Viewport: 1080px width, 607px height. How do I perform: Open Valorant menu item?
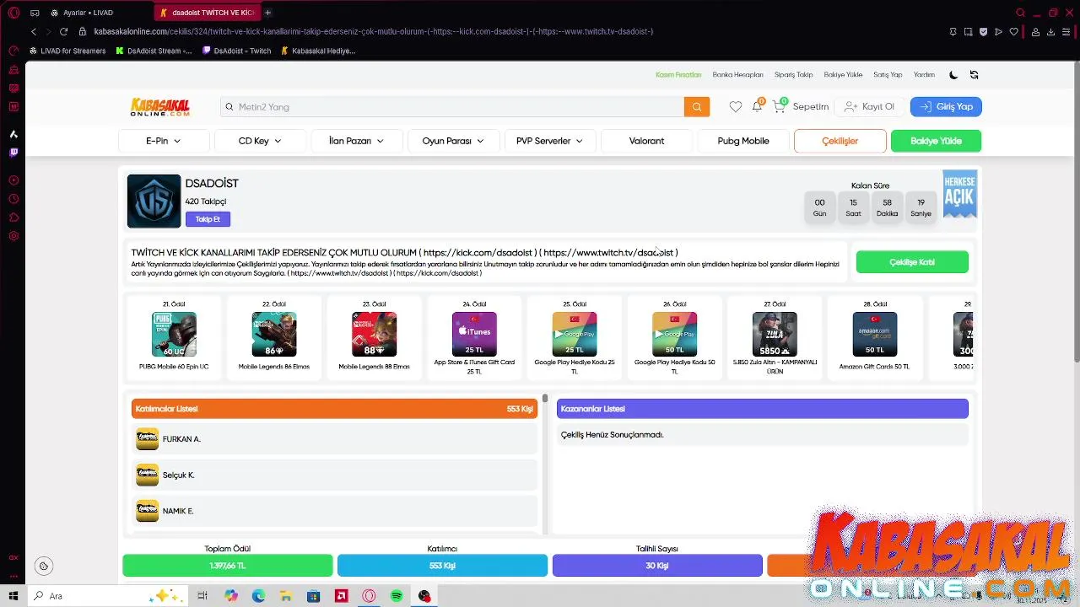click(x=646, y=141)
